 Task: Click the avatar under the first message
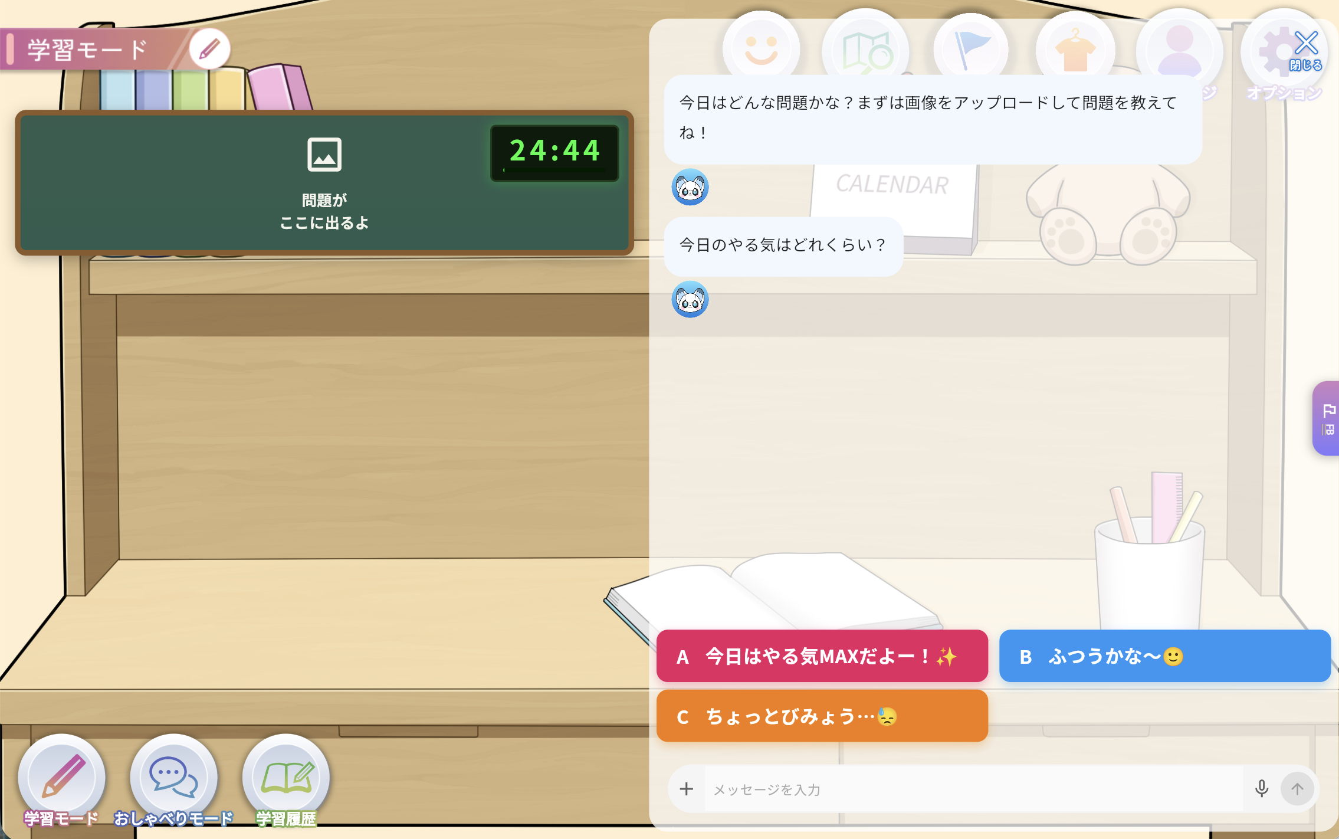coord(690,188)
